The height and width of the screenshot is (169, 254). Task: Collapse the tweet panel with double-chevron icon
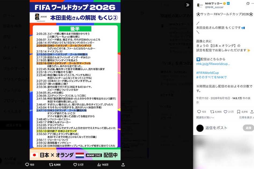click(x=188, y=5)
